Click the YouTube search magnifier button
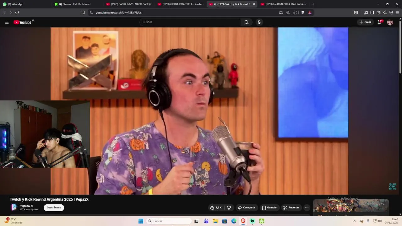This screenshot has width=402, height=226. (x=247, y=22)
